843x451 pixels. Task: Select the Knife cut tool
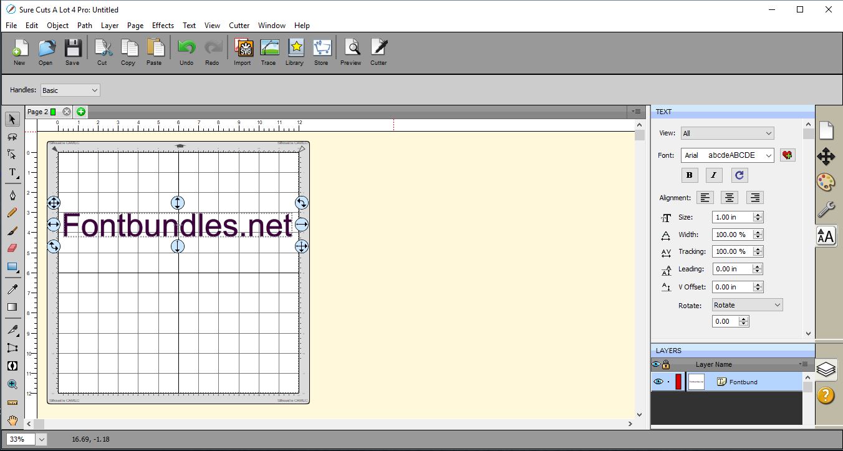pos(12,329)
